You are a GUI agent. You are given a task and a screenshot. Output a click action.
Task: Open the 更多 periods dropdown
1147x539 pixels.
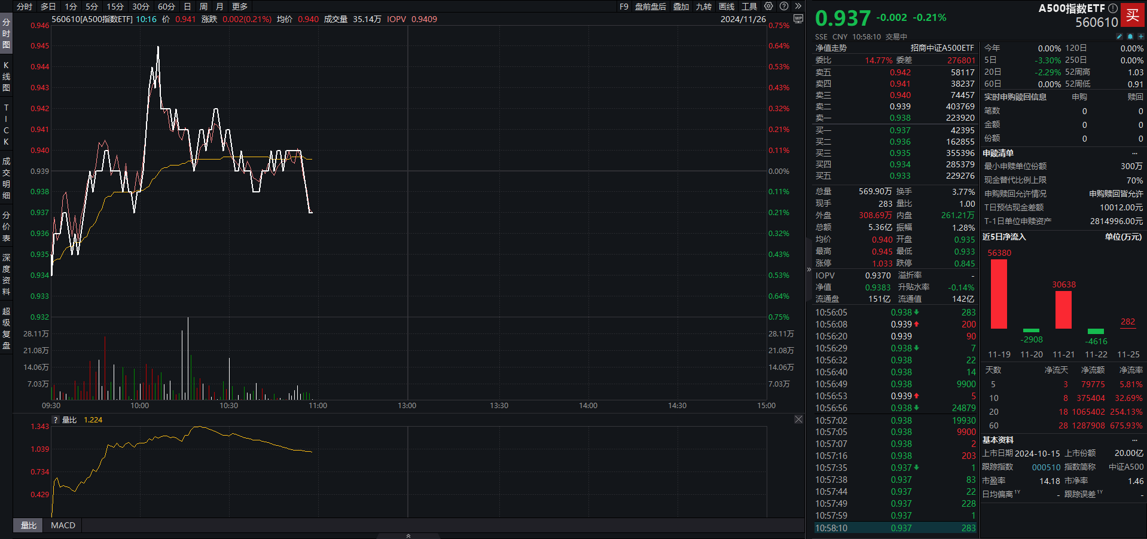[240, 7]
